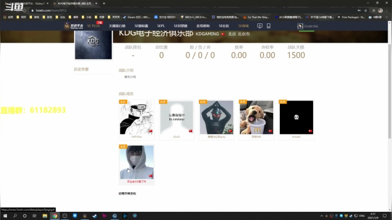Open Windows taskbar search
This screenshot has width=392, height=220.
pos(15,216)
